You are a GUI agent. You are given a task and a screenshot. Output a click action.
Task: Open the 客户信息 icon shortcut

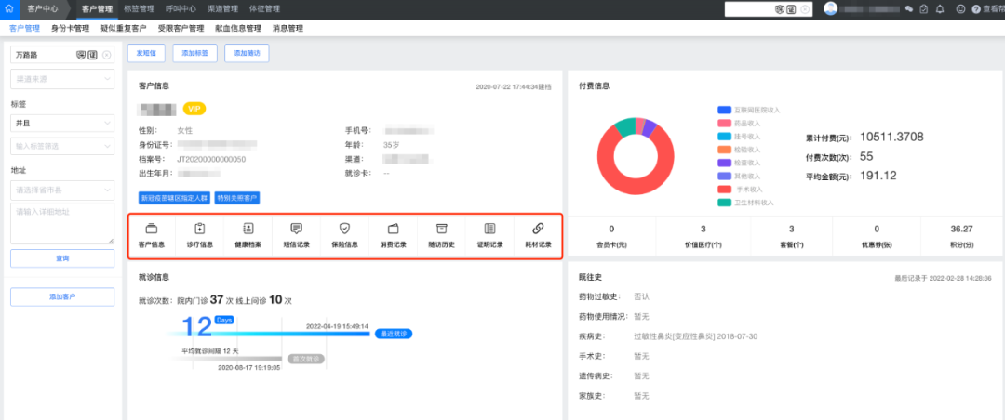[152, 229]
